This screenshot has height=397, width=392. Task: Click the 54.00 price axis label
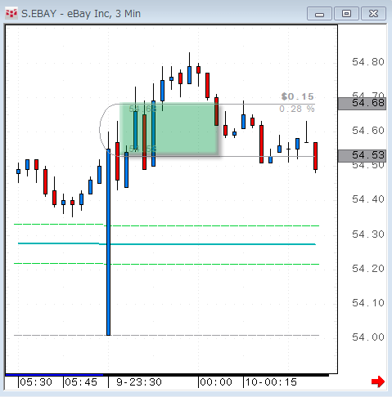pyautogui.click(x=368, y=337)
